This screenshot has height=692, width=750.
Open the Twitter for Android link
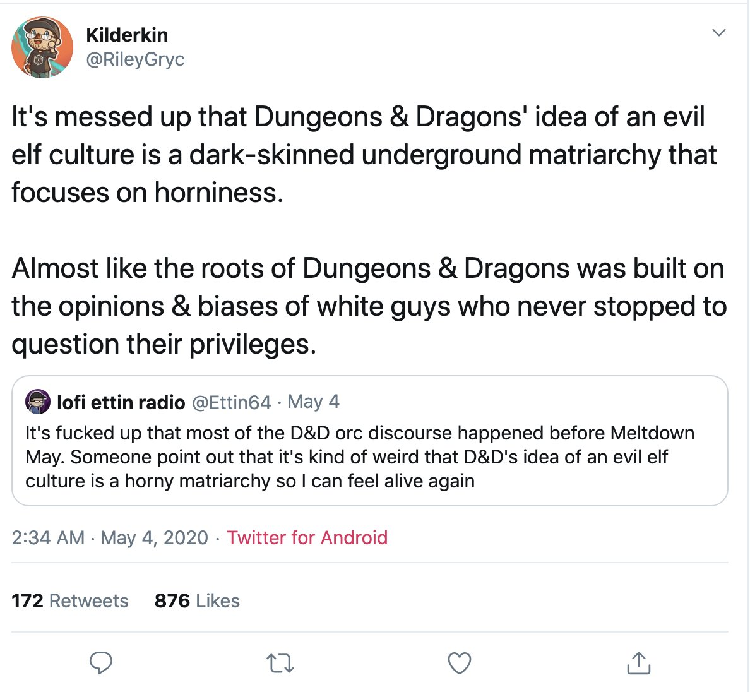pos(307,538)
